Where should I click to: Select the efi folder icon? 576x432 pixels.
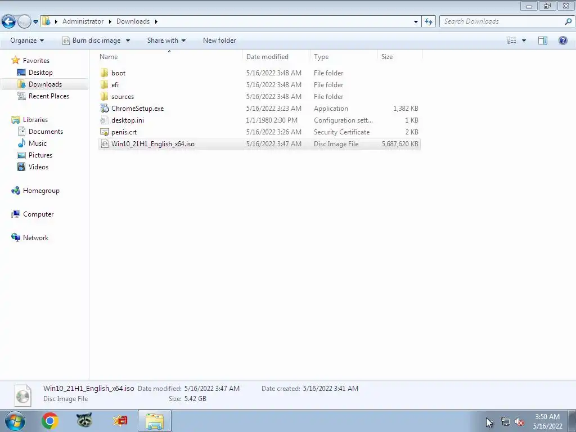tap(104, 84)
